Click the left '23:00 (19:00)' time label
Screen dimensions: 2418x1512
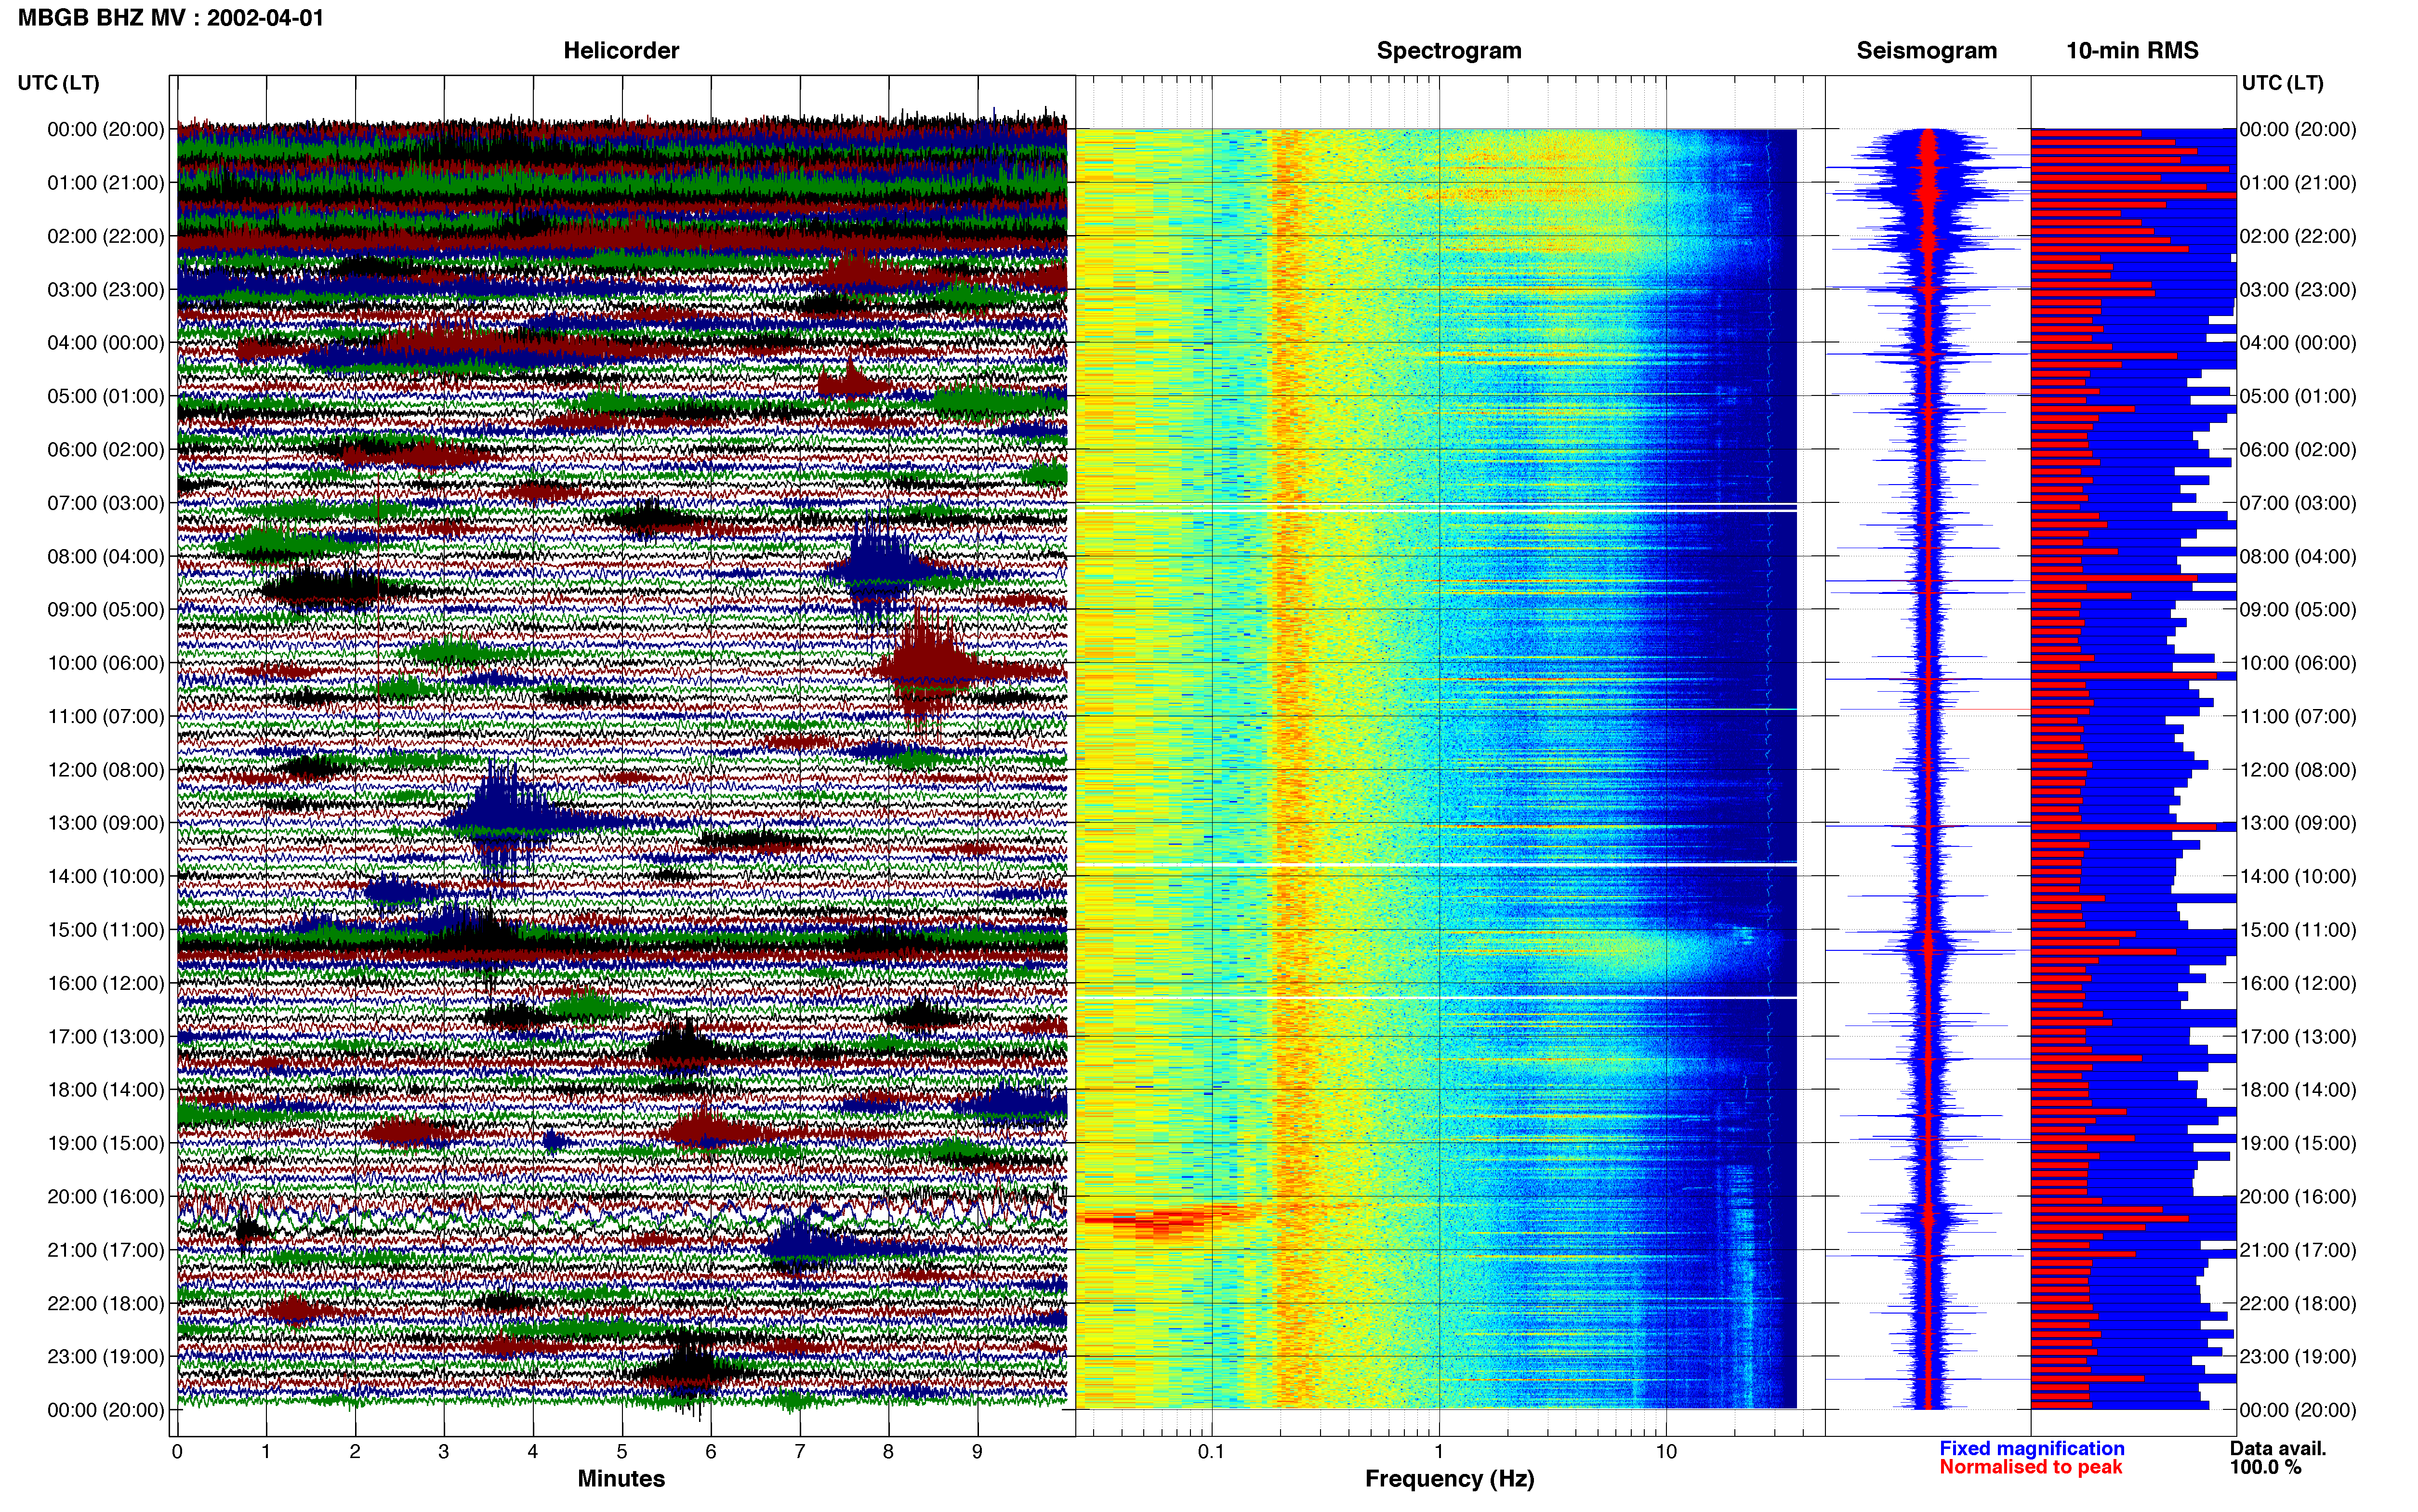pyautogui.click(x=106, y=1357)
